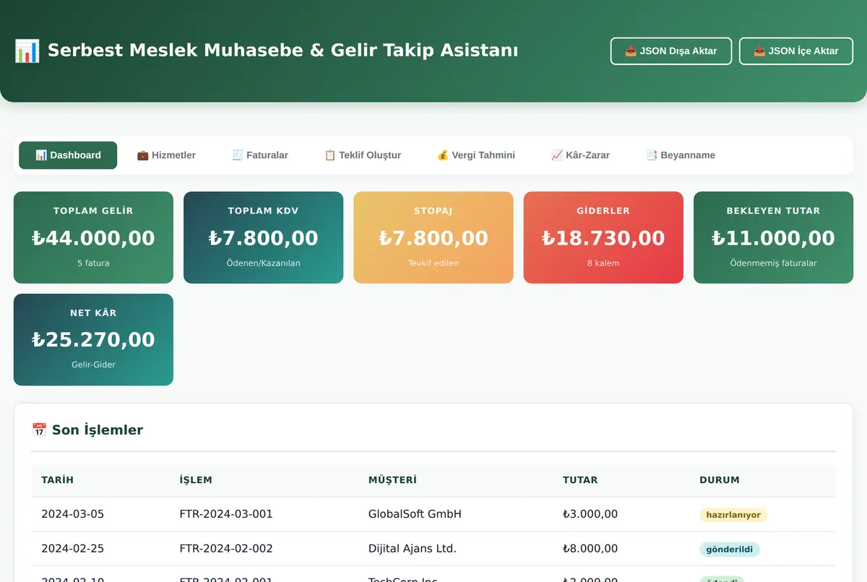Select the Giderler amount ₺18.730,00
Viewport: 867px width, 582px height.
coord(603,238)
